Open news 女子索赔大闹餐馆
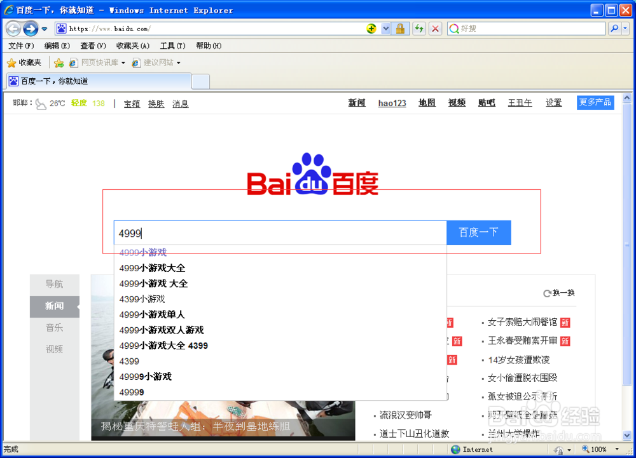636x458 pixels. coord(522,322)
